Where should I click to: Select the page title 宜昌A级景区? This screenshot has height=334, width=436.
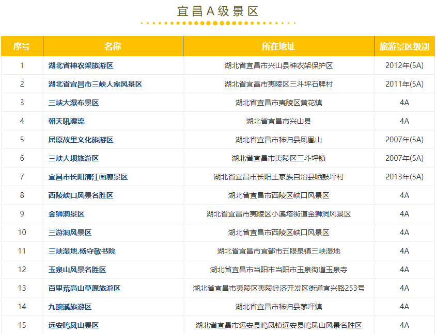tap(217, 11)
